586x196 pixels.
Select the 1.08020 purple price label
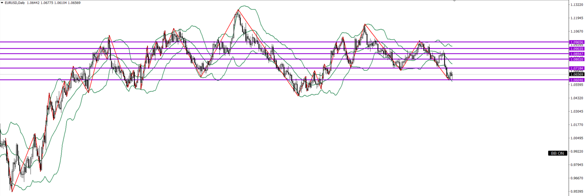coord(576,59)
